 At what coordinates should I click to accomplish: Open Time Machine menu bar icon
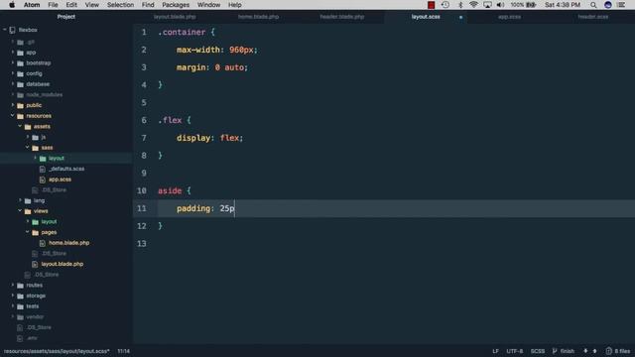445,5
